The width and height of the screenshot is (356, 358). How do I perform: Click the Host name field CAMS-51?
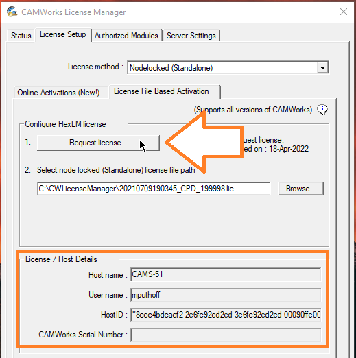(226, 274)
